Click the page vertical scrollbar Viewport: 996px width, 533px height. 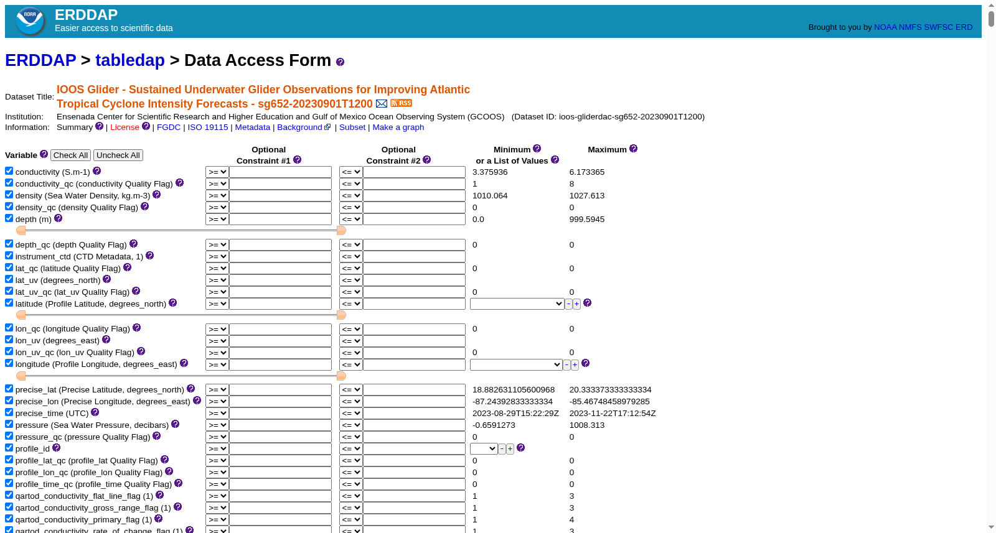[x=991, y=266]
